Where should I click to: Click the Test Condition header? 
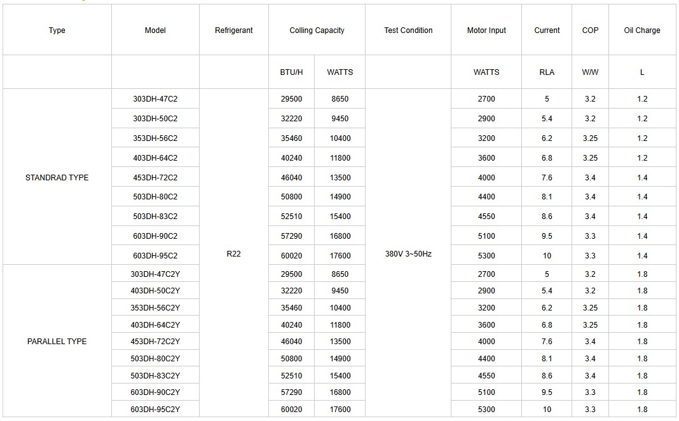[x=408, y=30]
